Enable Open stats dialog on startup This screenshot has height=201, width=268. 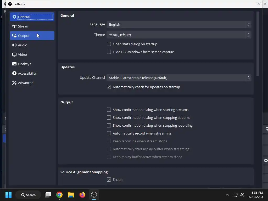click(x=109, y=44)
